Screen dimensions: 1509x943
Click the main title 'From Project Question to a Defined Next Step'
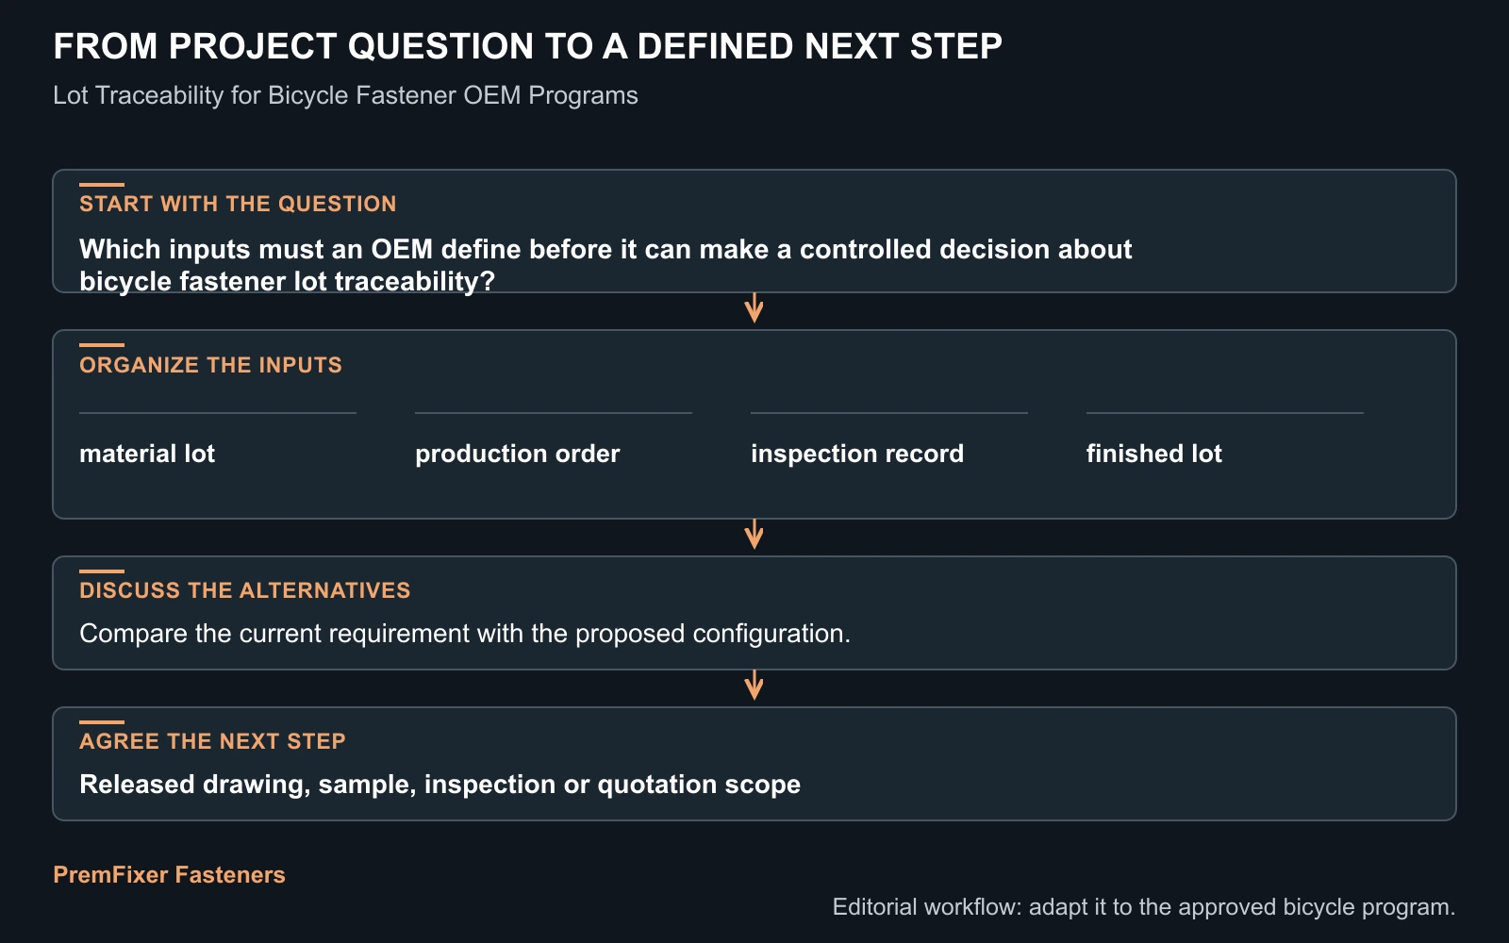pyautogui.click(x=528, y=46)
